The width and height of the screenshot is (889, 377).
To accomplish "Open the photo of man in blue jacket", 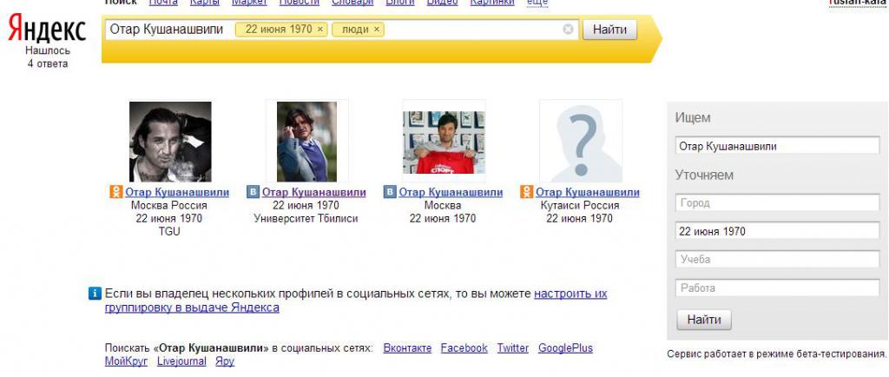I will click(306, 142).
